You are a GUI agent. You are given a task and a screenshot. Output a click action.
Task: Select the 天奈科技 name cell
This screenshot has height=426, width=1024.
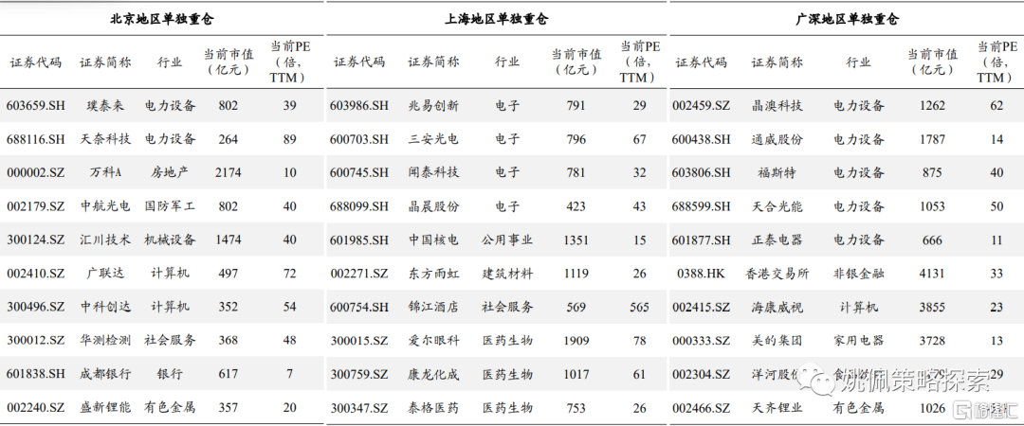(104, 139)
